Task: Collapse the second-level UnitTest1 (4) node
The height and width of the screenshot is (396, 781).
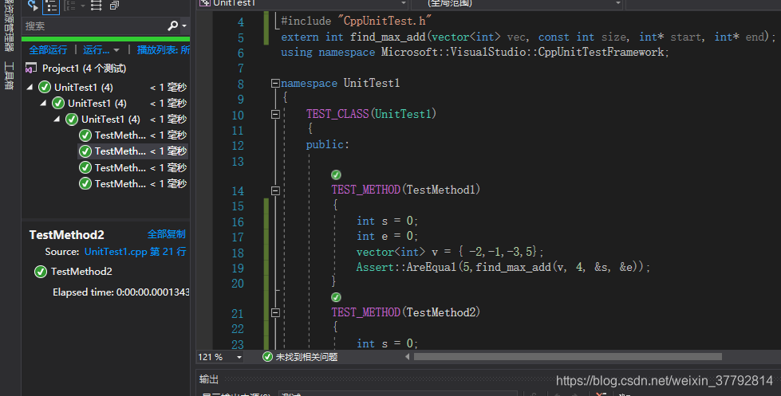Action: pyautogui.click(x=43, y=103)
